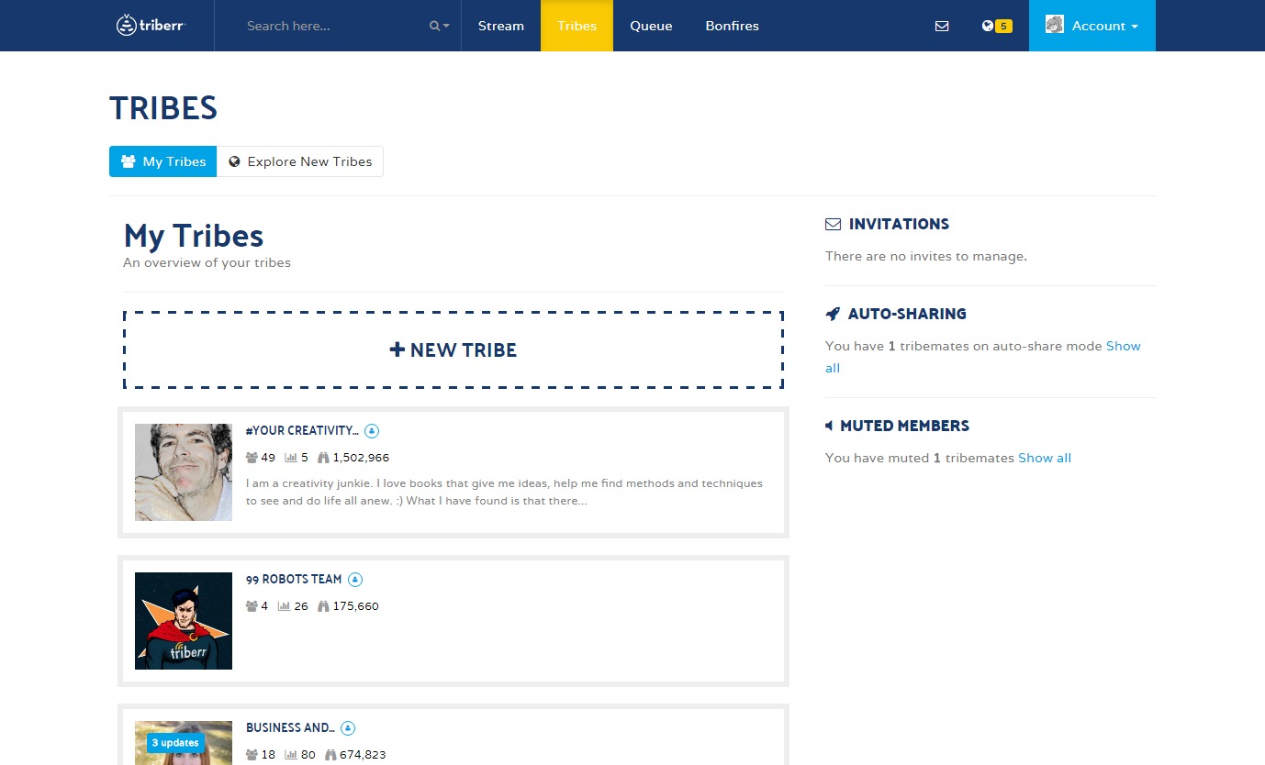Switch to Explore New Tribes
The width and height of the screenshot is (1265, 765).
click(x=300, y=161)
